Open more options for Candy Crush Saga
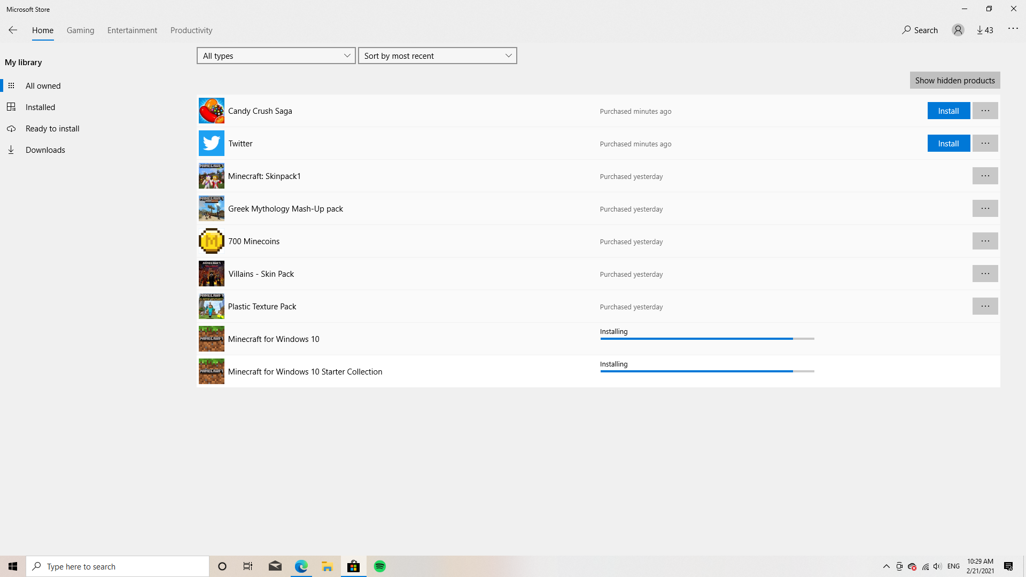Image resolution: width=1026 pixels, height=577 pixels. tap(985, 111)
